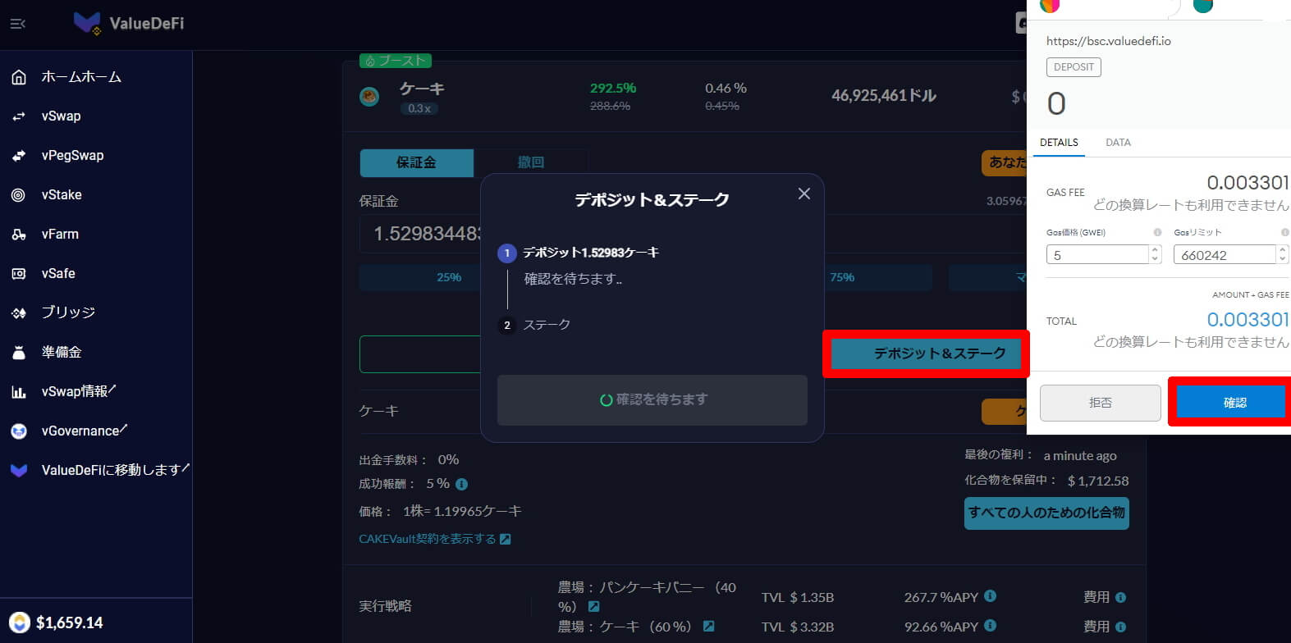
Task: Click the vFarm tractor icon
Action: [x=19, y=235]
